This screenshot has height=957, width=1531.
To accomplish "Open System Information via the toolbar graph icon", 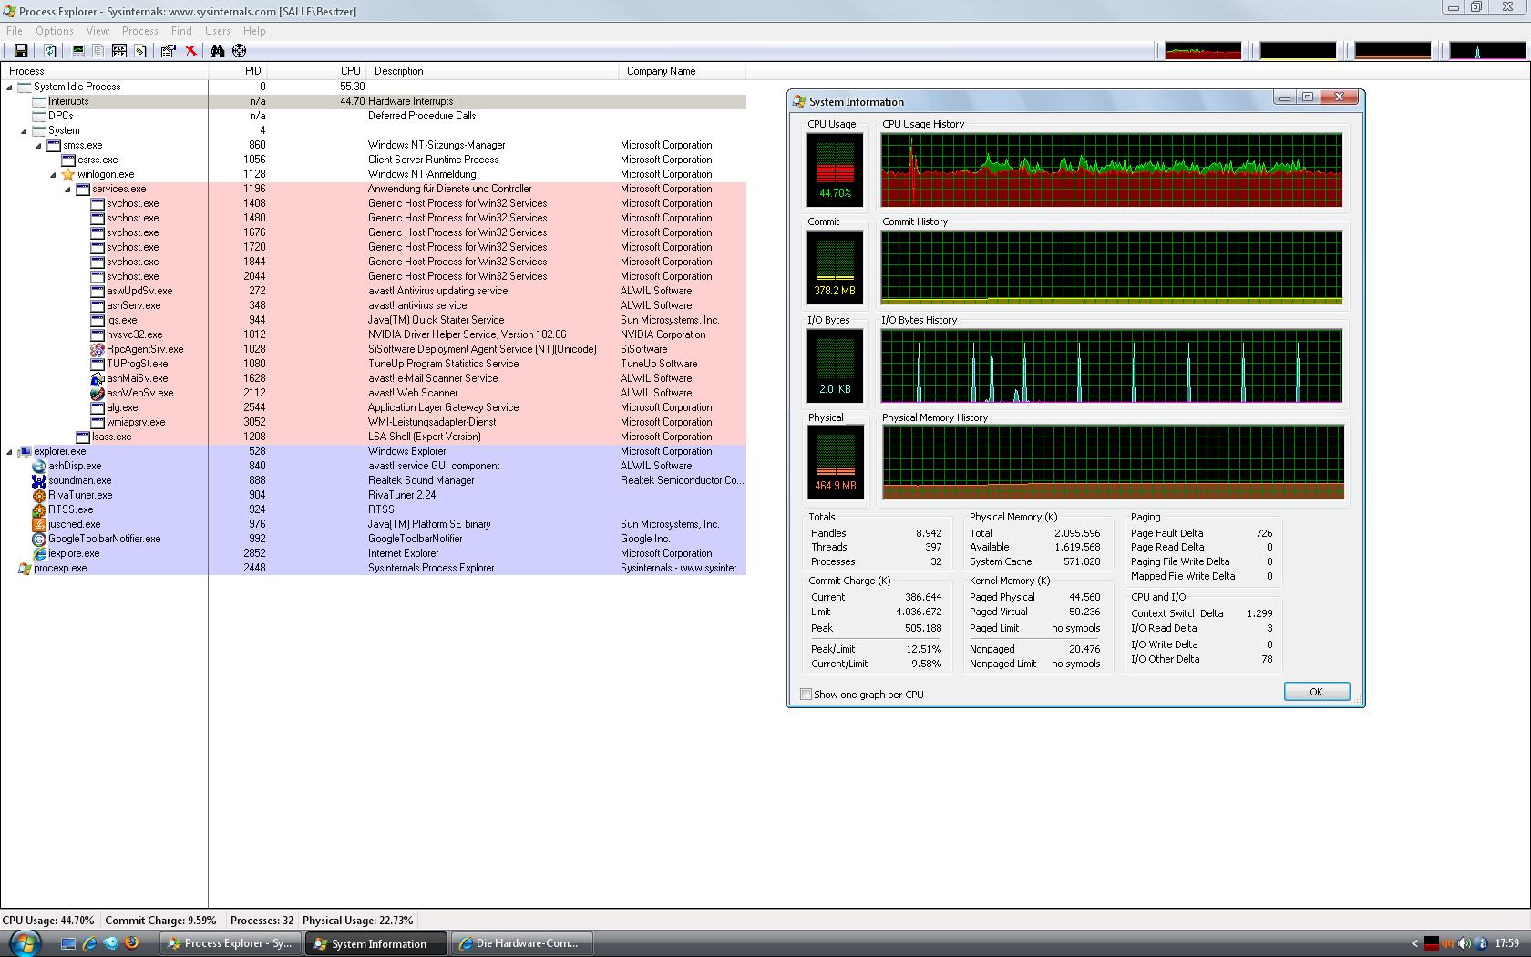I will point(78,51).
